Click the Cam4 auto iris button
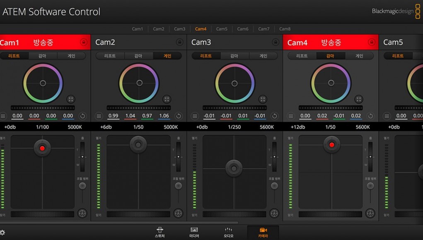 coord(370,214)
